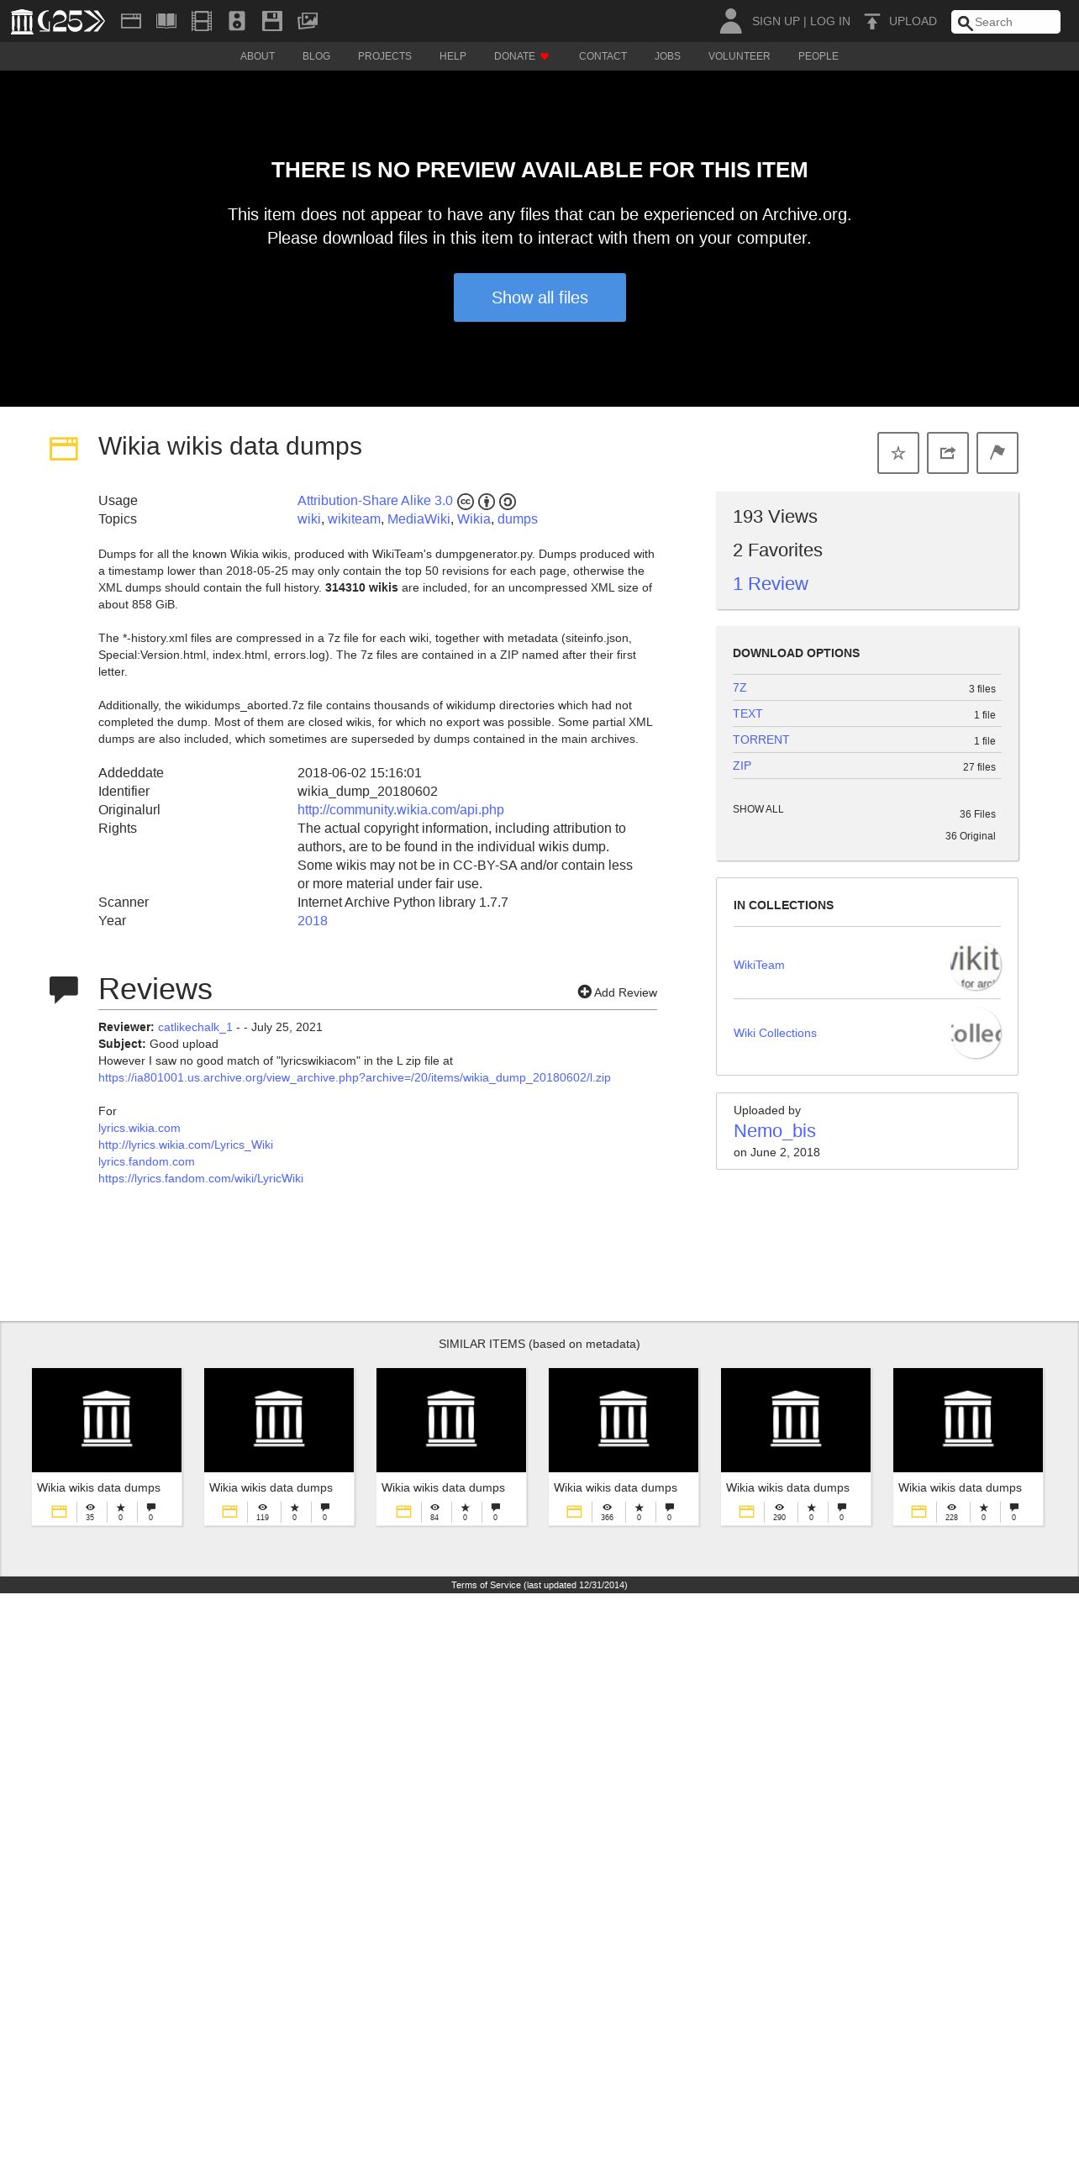1079x2158 pixels.
Task: Click the 2018 year link
Action: pyautogui.click(x=313, y=921)
